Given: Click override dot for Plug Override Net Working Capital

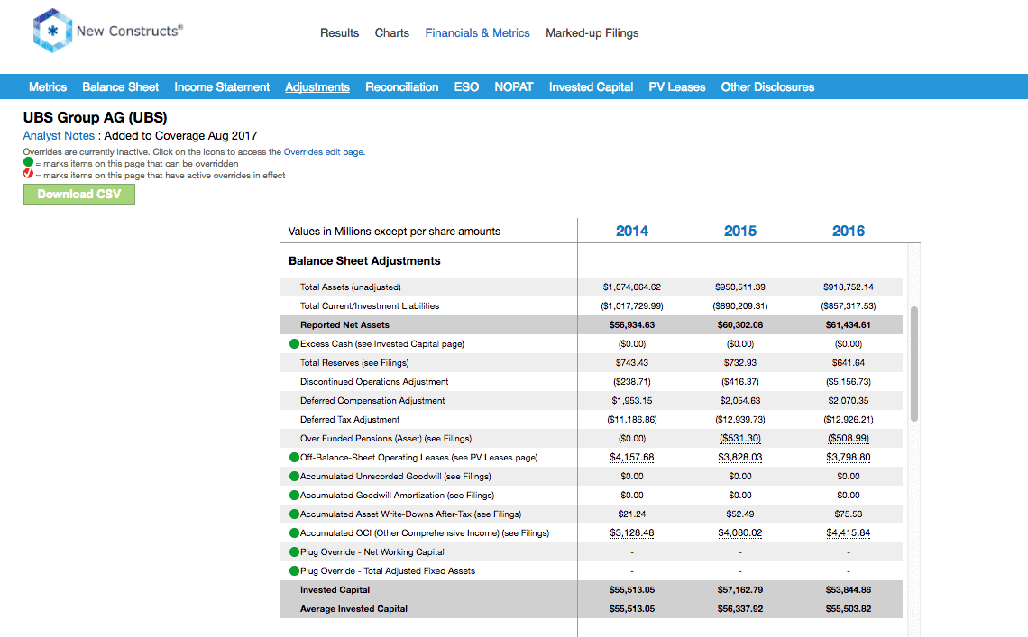Looking at the screenshot, I should click(294, 551).
